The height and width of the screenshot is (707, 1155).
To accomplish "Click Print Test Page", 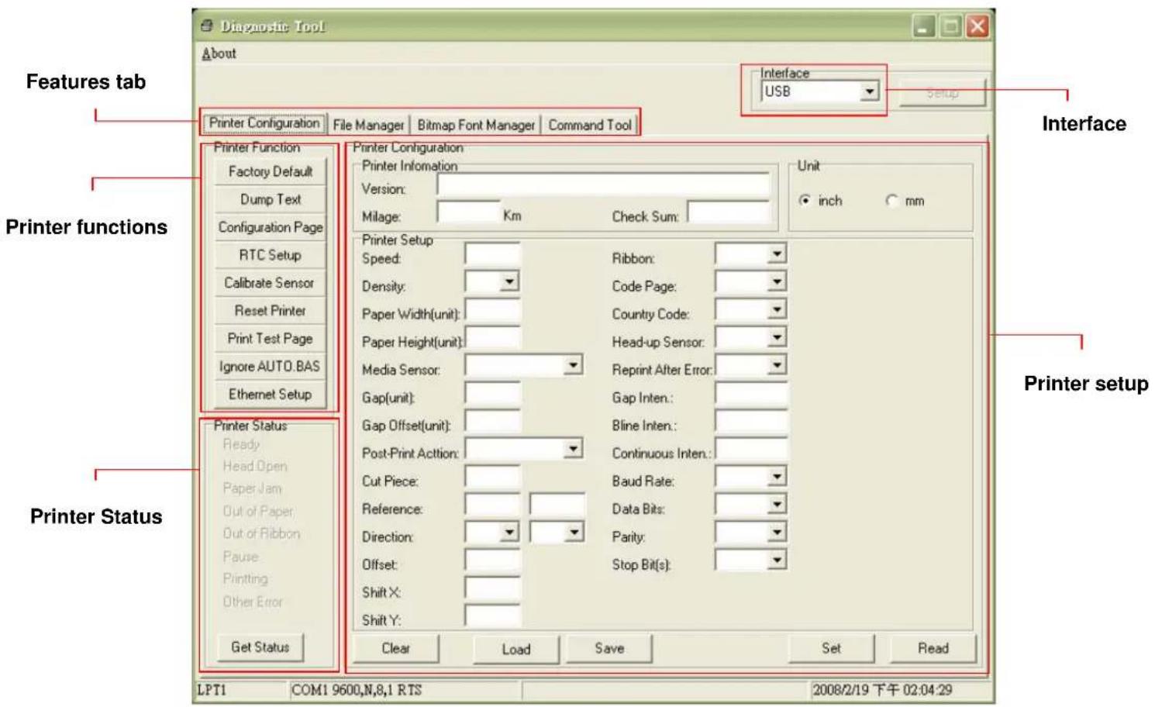I will pos(270,339).
